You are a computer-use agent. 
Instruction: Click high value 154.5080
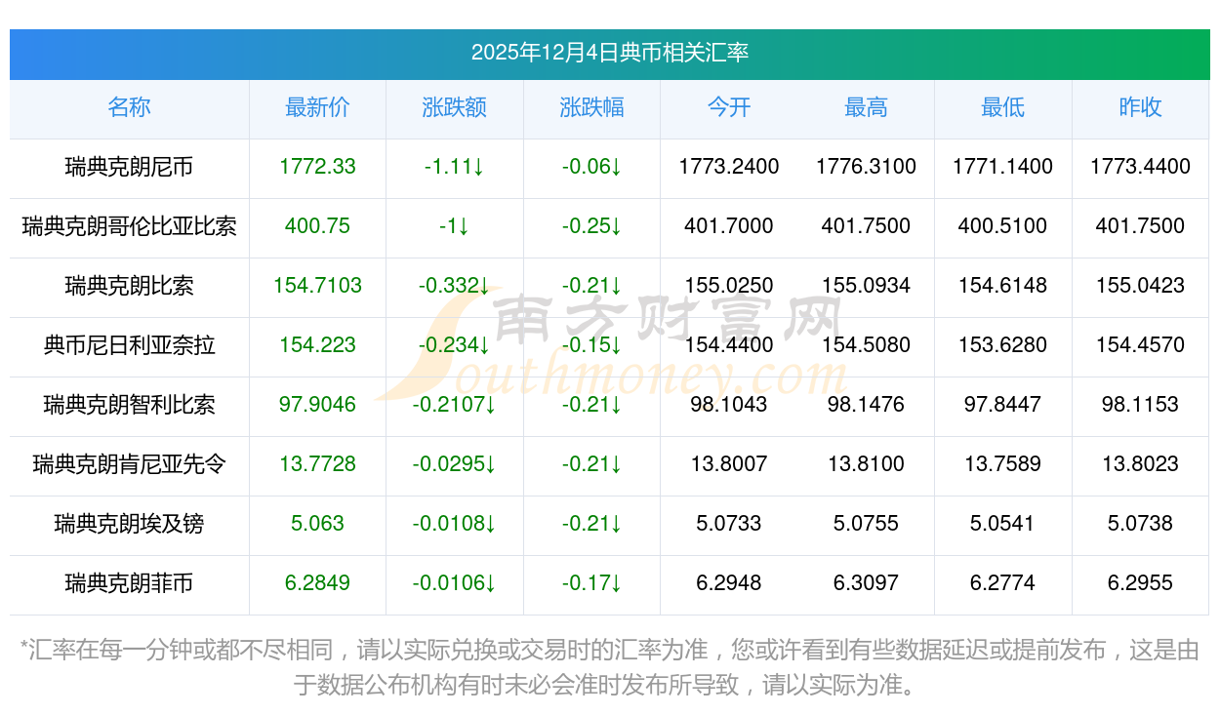866,345
